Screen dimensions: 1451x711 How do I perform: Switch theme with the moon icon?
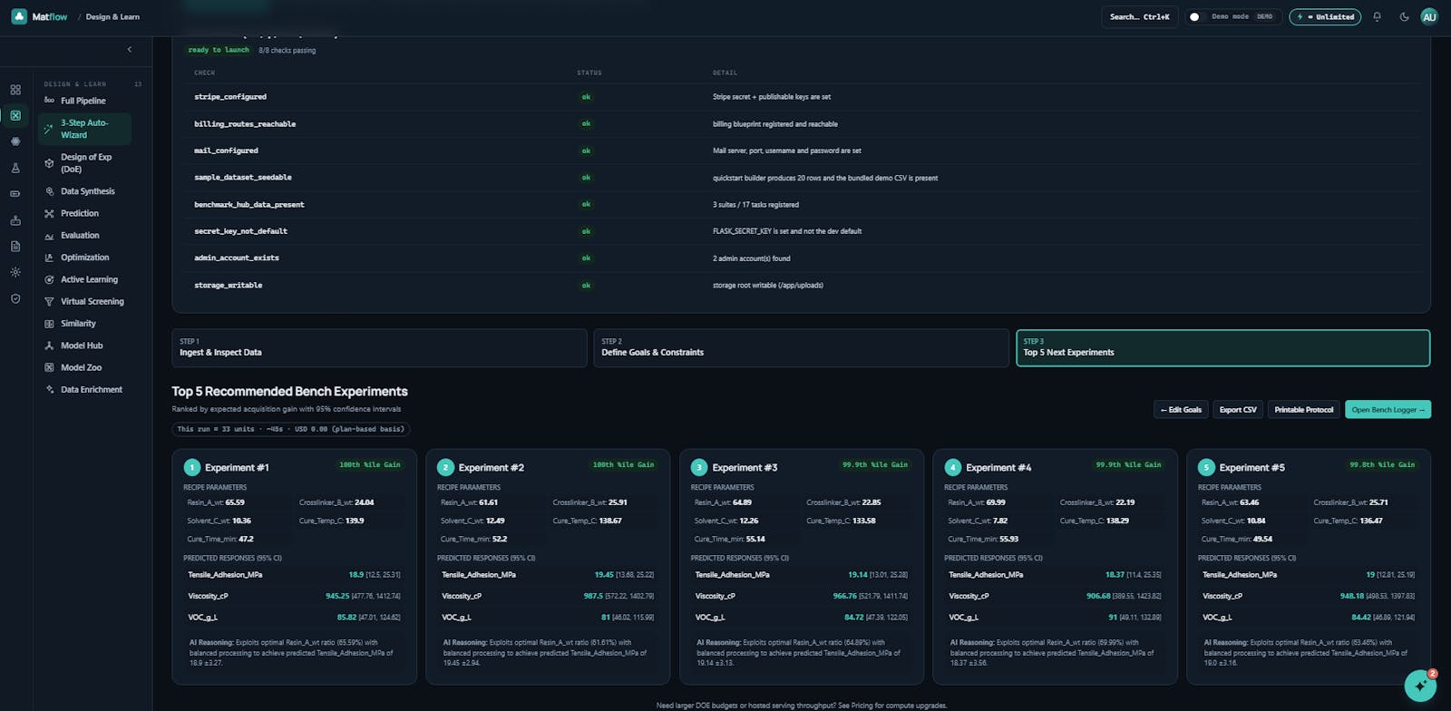1404,16
